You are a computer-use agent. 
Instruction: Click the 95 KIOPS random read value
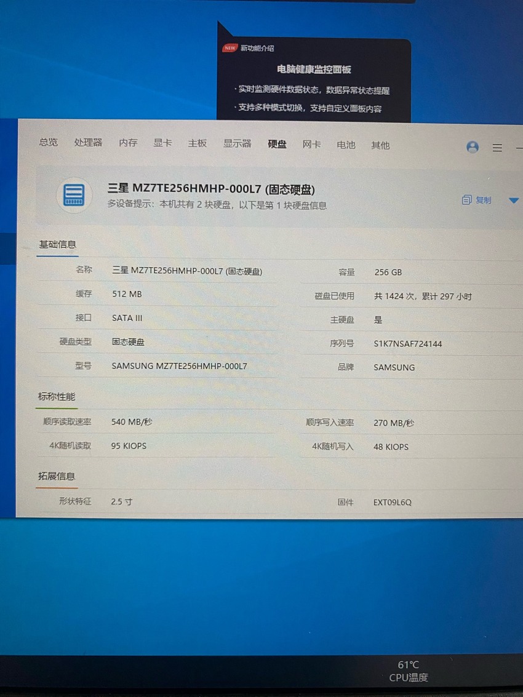[129, 446]
